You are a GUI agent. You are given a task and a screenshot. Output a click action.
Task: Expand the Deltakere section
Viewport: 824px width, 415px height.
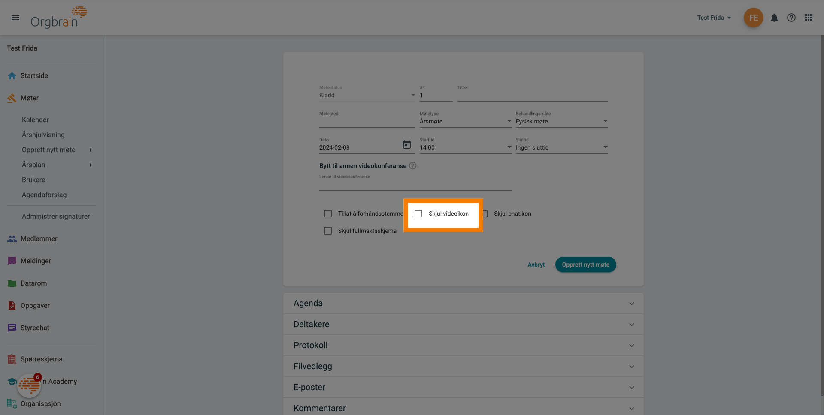pos(463,325)
